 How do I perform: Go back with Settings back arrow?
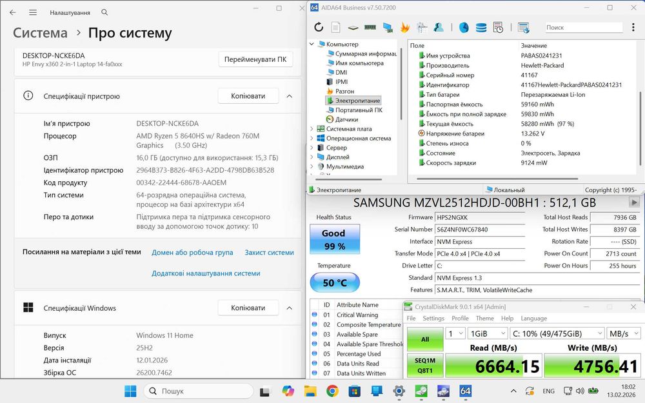(x=13, y=12)
